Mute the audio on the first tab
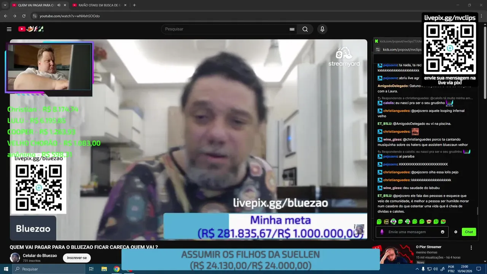 [x=59, y=5]
